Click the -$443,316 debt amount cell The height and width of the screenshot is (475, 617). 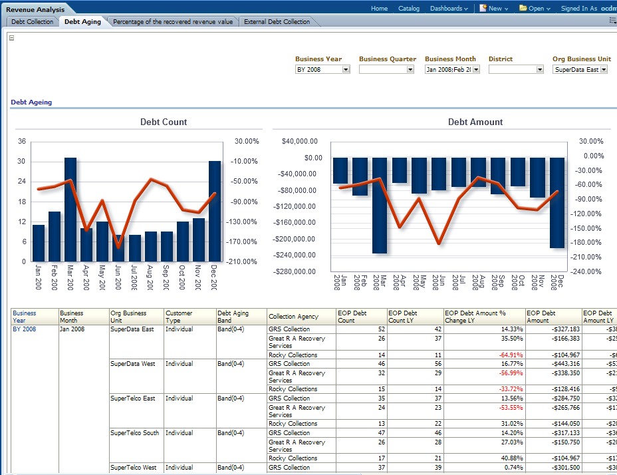566,364
